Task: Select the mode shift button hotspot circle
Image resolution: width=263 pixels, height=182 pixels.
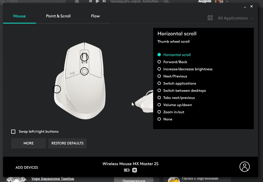Action: (x=84, y=72)
